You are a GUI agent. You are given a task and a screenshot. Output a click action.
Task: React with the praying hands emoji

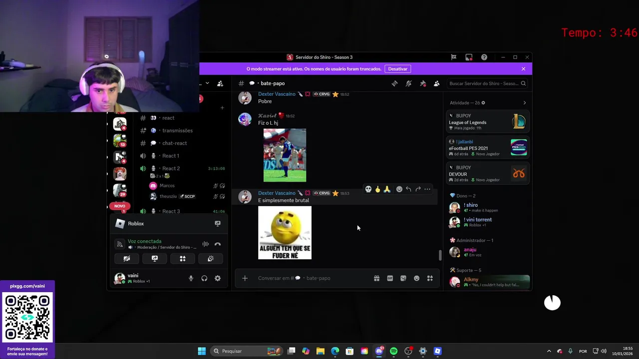coord(387,189)
